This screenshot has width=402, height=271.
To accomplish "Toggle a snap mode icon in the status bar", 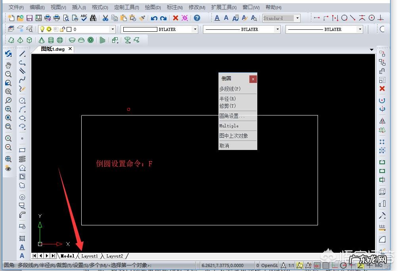I will coord(300,265).
